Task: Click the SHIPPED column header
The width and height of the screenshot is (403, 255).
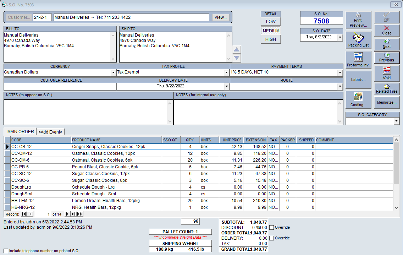Action: pos(305,140)
